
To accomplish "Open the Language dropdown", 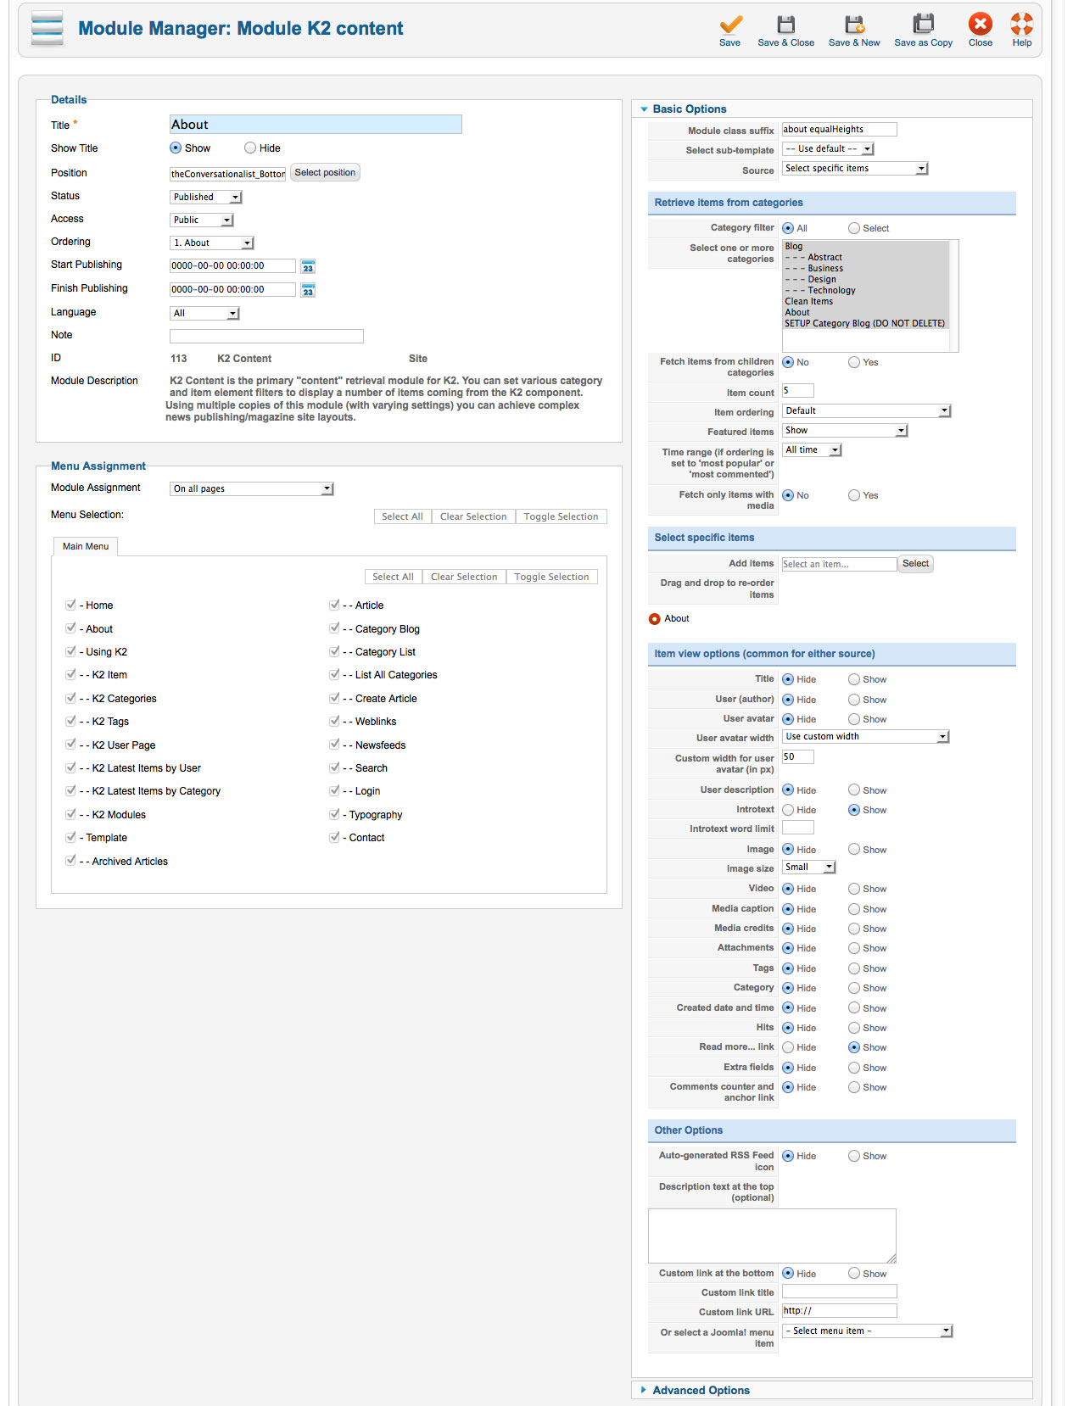I will [x=204, y=313].
